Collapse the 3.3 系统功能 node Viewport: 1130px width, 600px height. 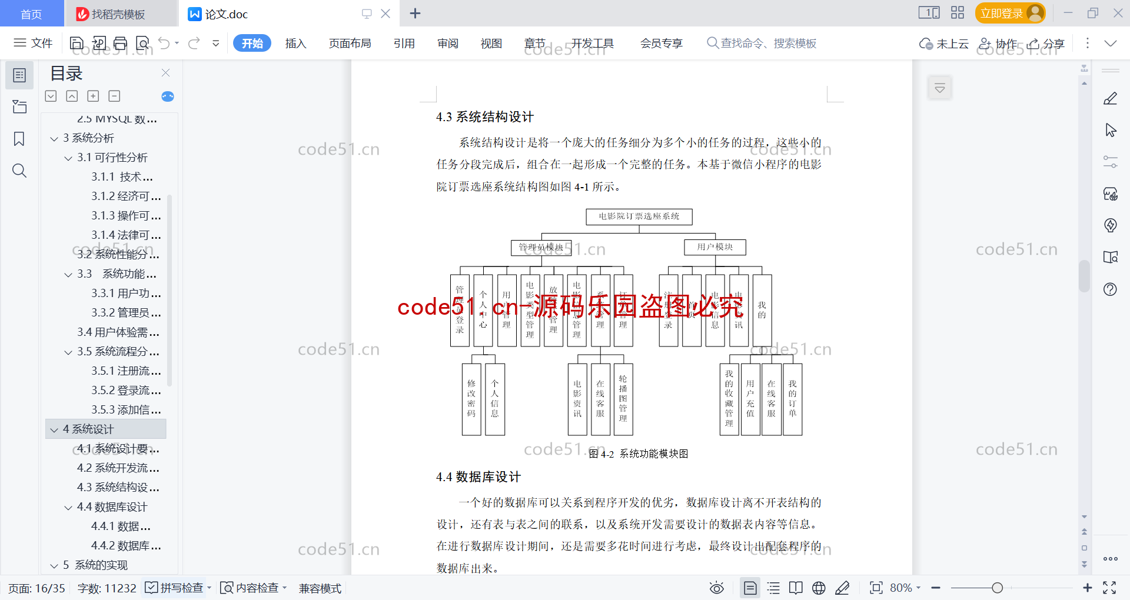pyautogui.click(x=68, y=275)
